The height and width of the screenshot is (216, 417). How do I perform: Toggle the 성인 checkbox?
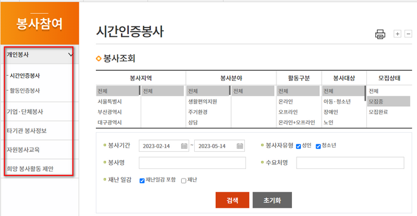(298, 146)
